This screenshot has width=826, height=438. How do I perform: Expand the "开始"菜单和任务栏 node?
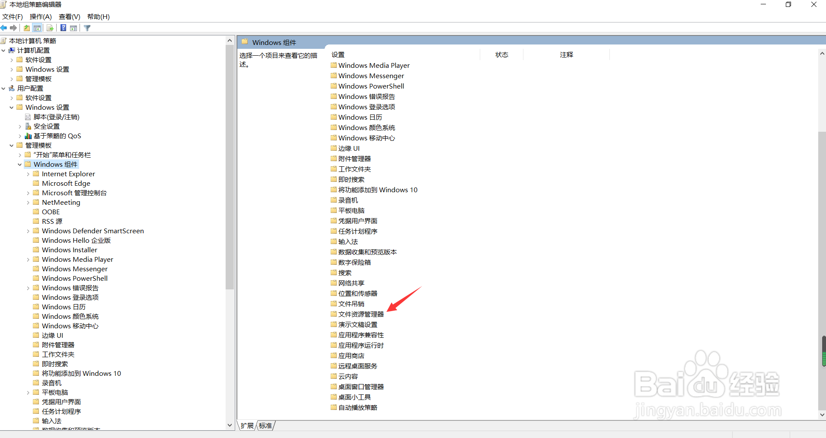[x=20, y=155]
